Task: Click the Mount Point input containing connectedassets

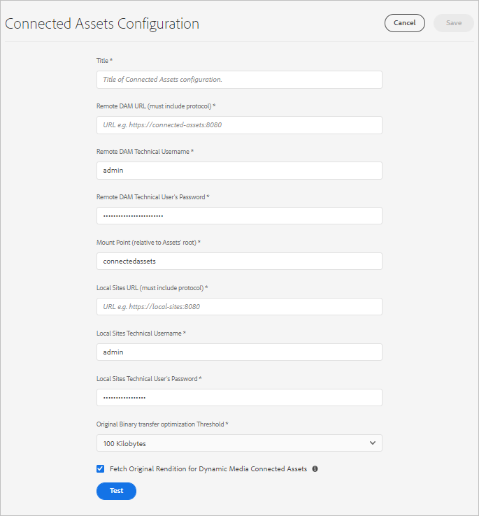Action: pyautogui.click(x=239, y=261)
